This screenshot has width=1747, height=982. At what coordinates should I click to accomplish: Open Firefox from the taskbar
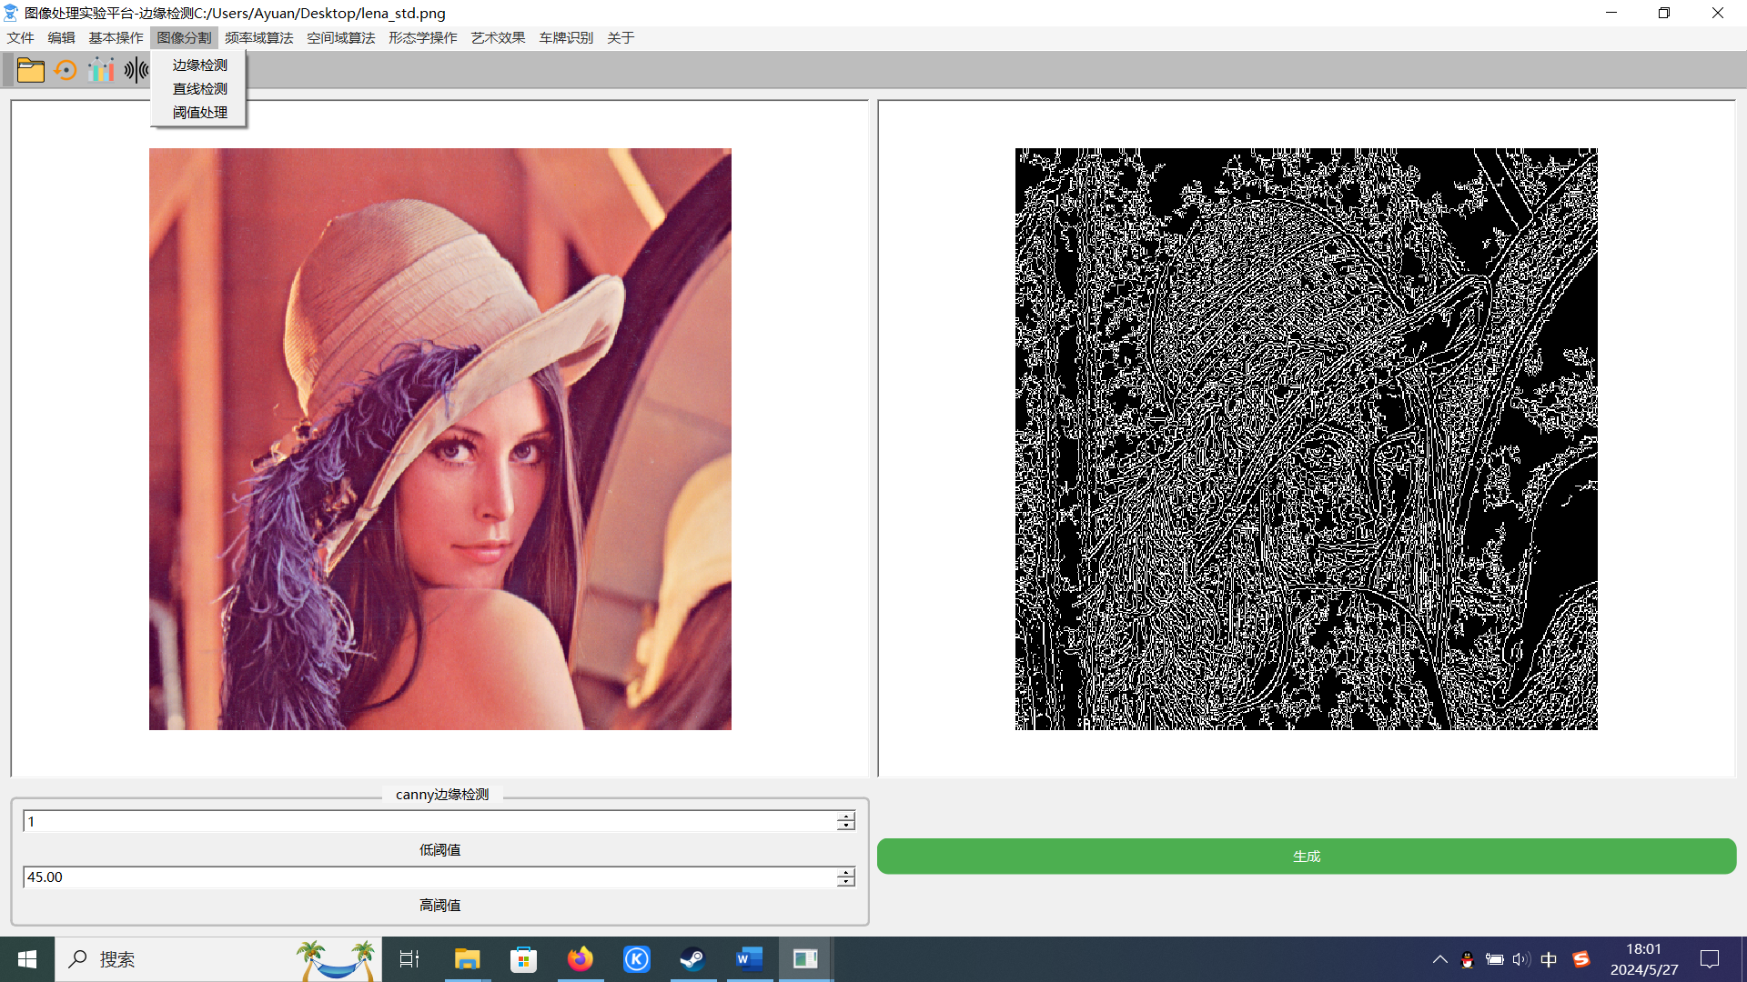point(580,959)
